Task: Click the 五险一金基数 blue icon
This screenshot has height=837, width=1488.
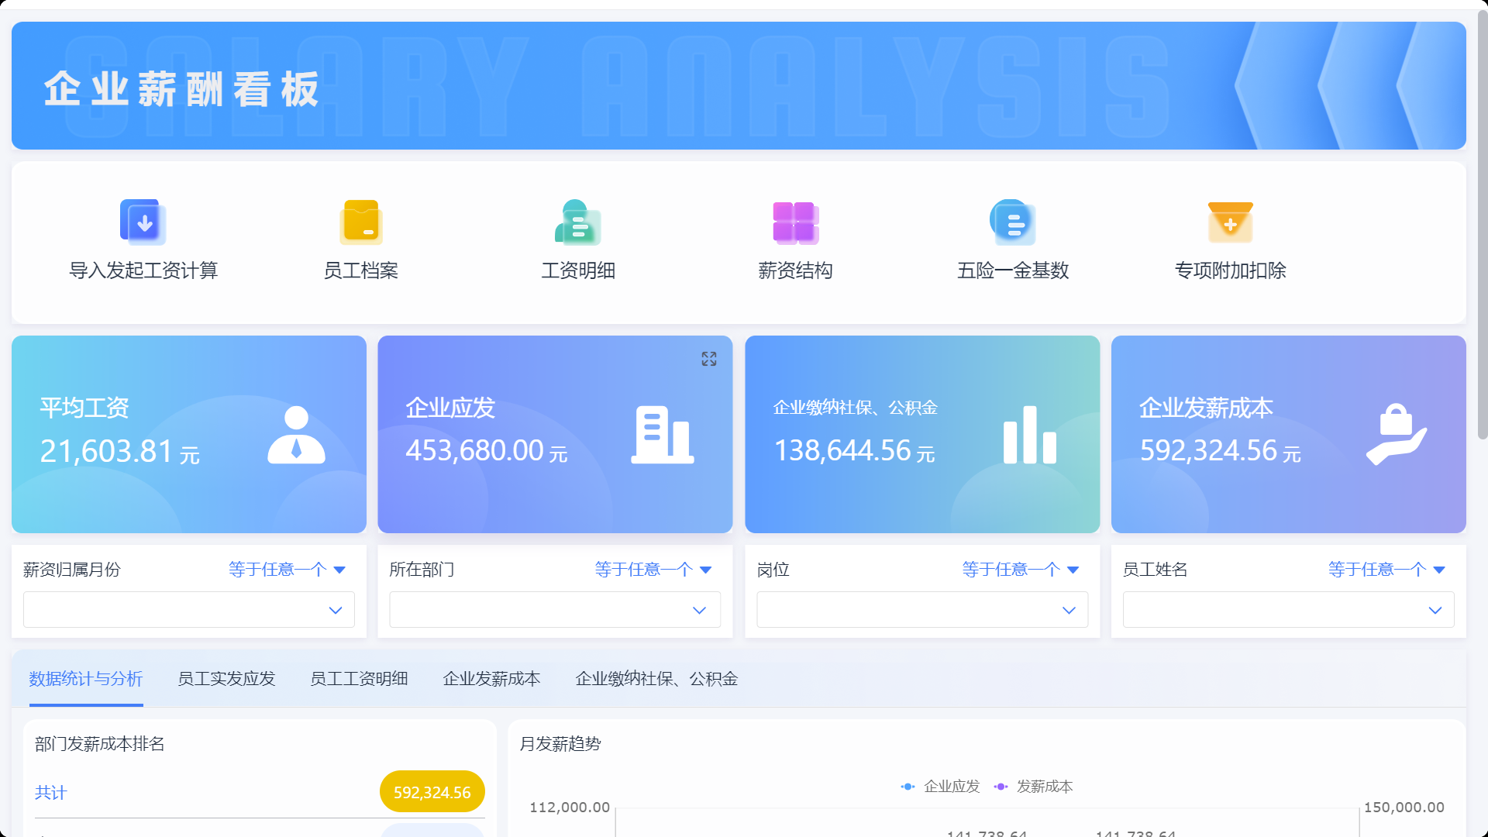Action: 1013,222
